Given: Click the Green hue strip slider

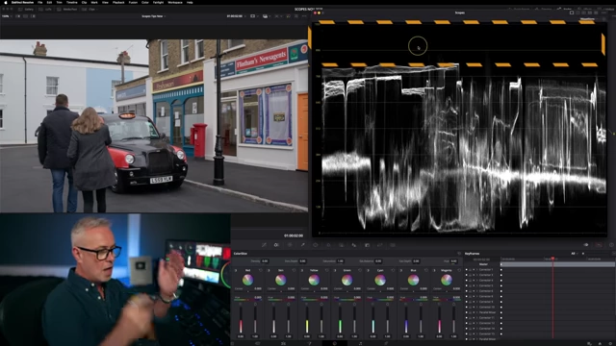Looking at the screenshot, I should coord(346,301).
